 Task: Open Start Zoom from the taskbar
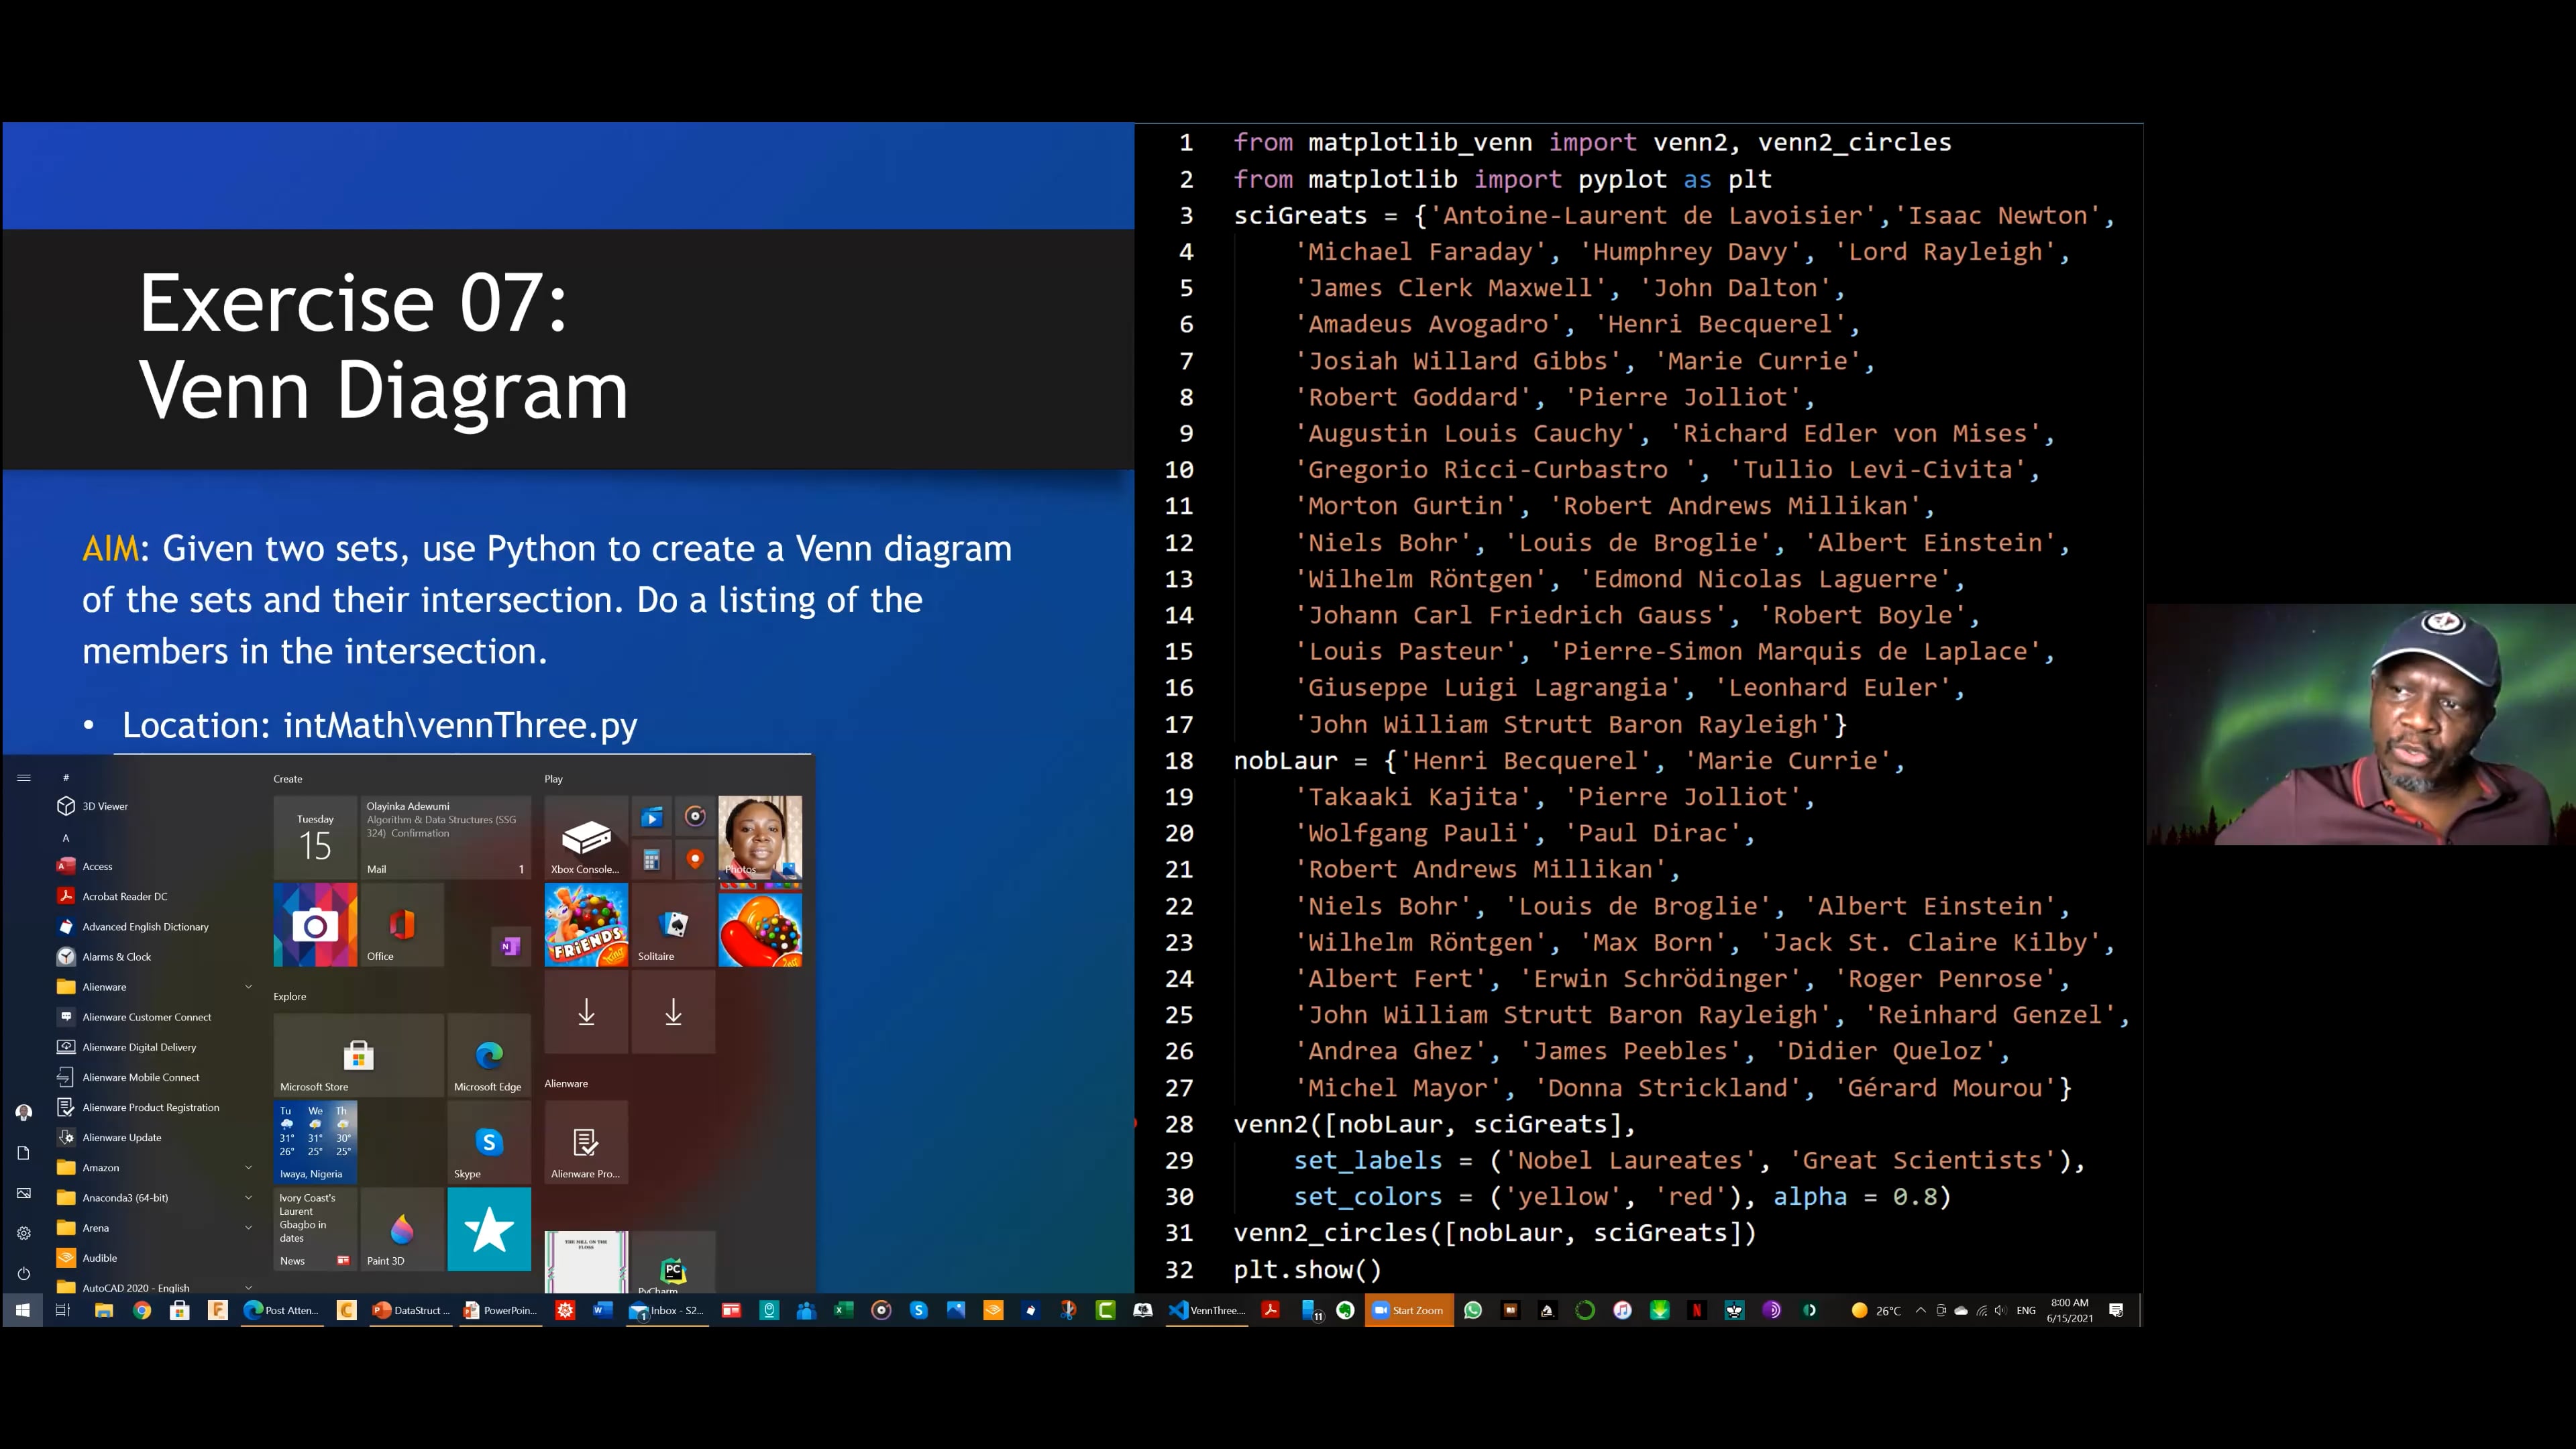click(1409, 1310)
